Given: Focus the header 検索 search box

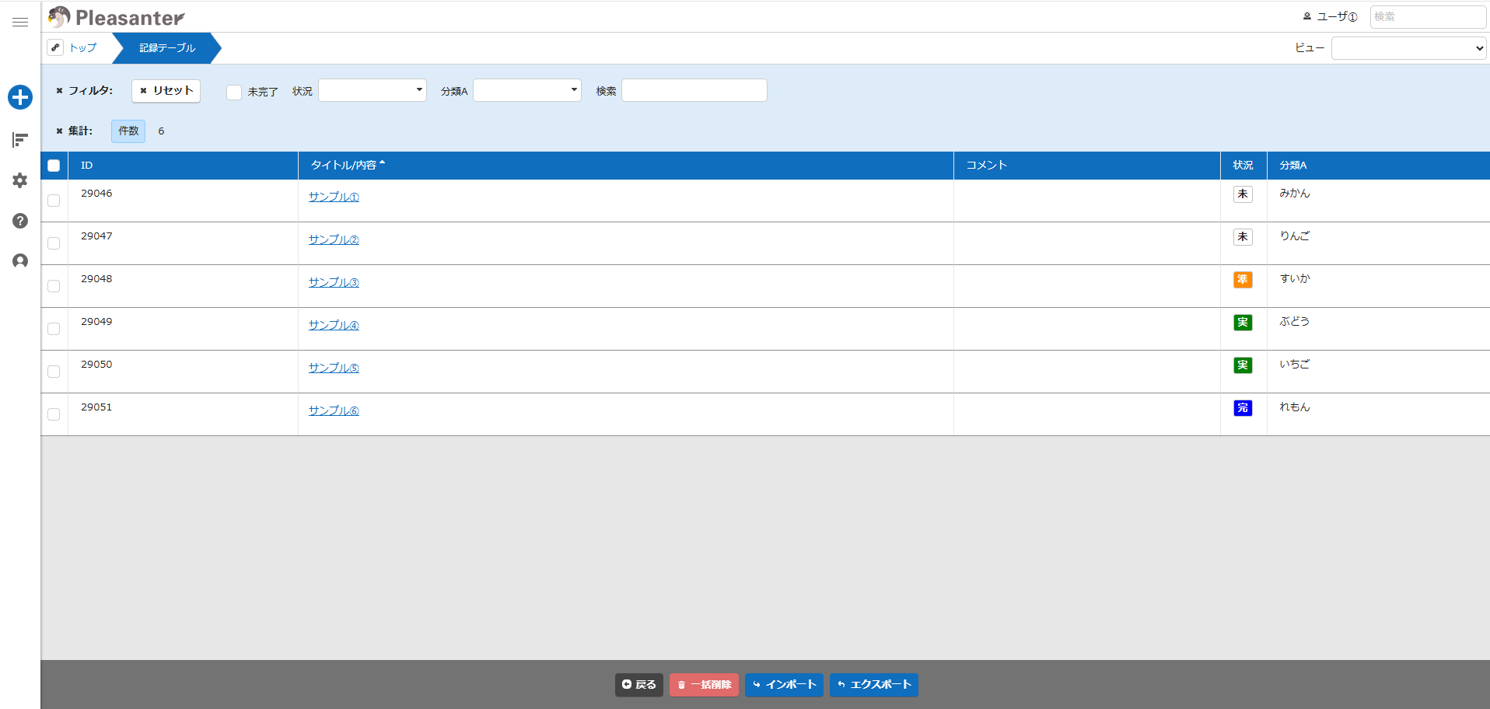Looking at the screenshot, I should [1428, 16].
